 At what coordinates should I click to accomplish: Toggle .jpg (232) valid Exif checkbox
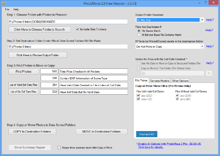pos(138,95)
